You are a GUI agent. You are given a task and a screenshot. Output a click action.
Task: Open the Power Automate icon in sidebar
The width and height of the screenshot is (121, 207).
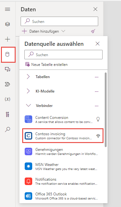coord(8,84)
